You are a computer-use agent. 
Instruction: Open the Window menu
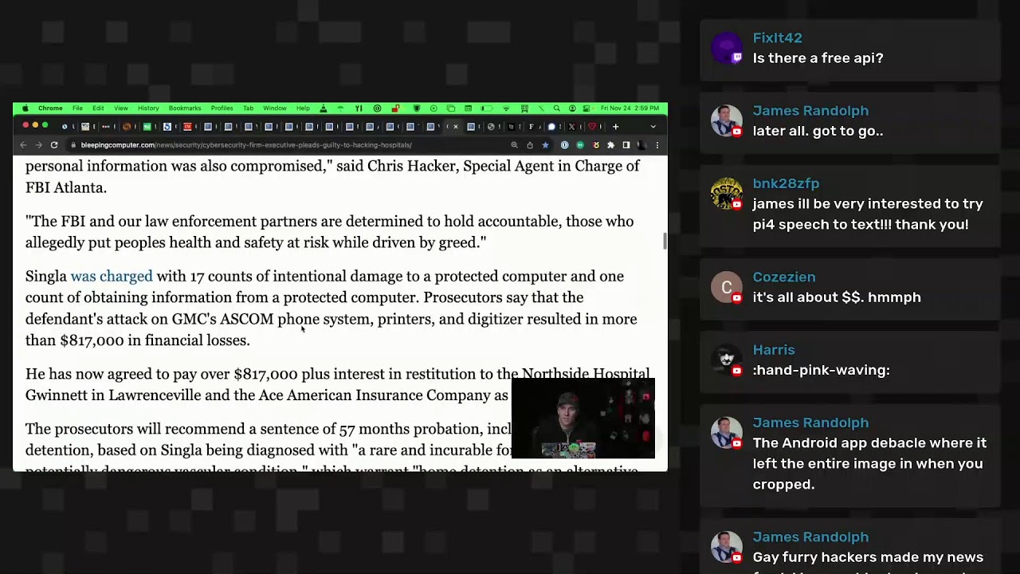[275, 108]
